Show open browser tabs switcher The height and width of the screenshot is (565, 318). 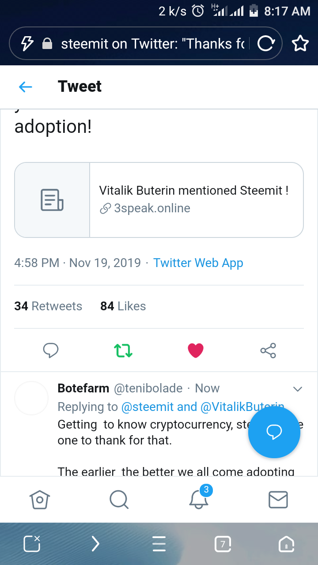223,544
